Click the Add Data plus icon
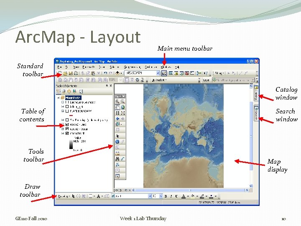The height and width of the screenshot is (226, 301). point(117,73)
